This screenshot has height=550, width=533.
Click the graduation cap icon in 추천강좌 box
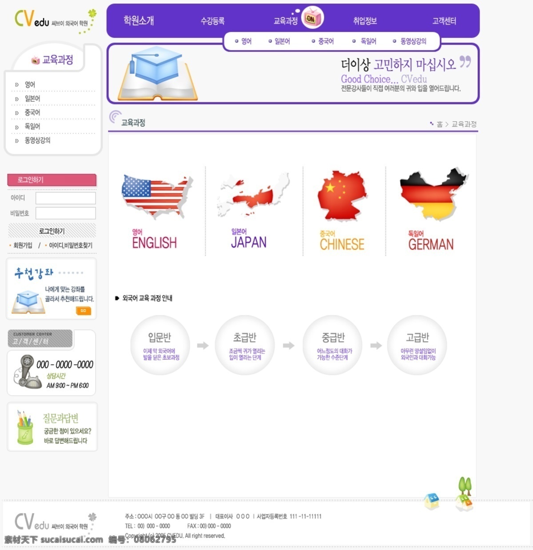pos(28,302)
